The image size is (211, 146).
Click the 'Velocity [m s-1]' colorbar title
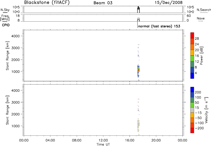click(206, 110)
